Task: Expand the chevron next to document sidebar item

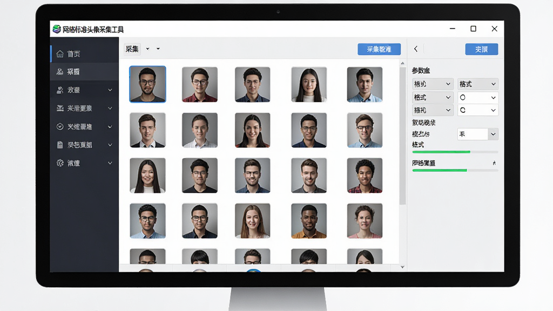Action: pos(110,145)
